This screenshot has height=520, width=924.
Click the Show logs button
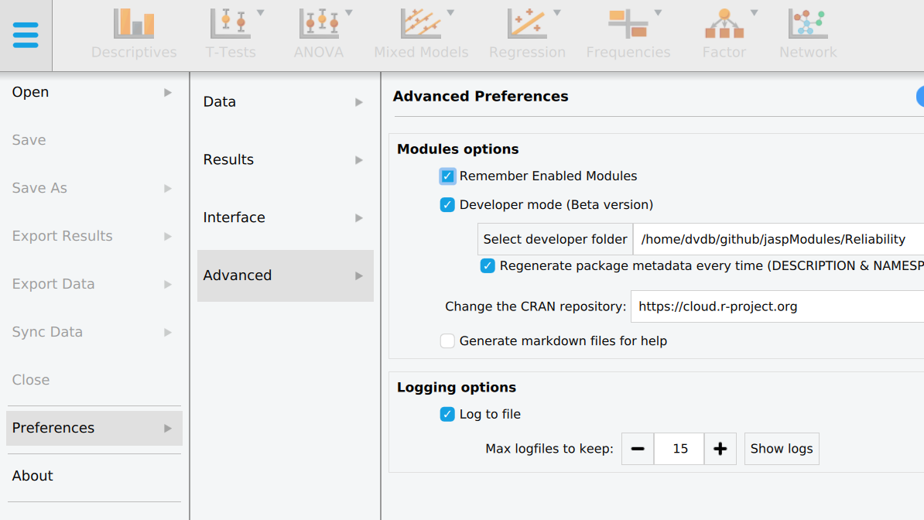(x=782, y=449)
